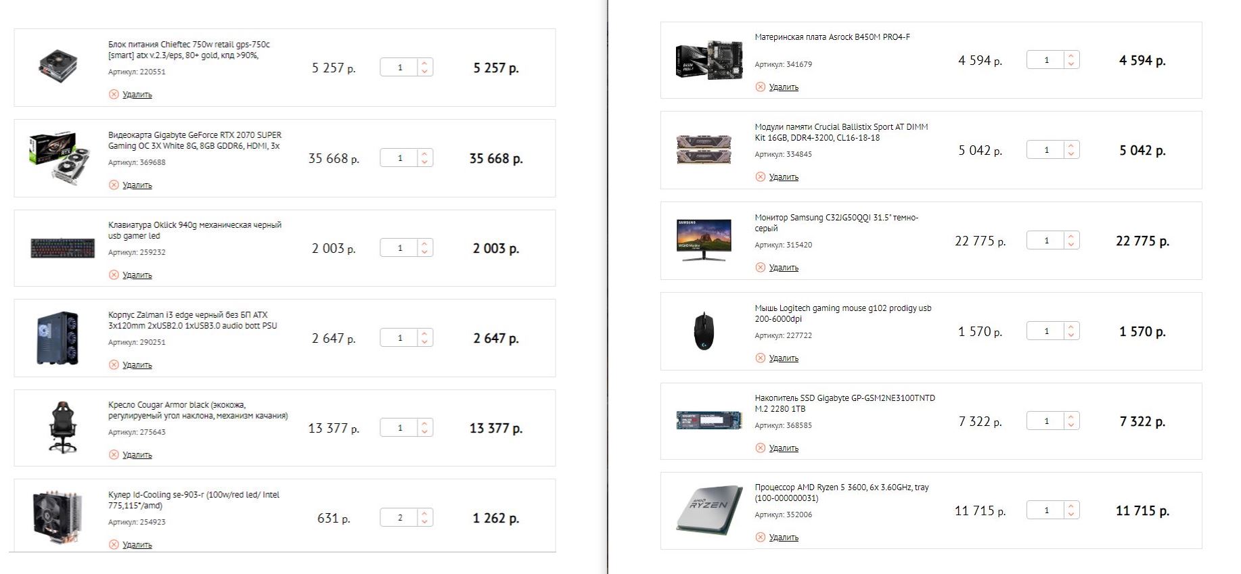Increase quantity of Logitech g102 mouse

[1071, 327]
